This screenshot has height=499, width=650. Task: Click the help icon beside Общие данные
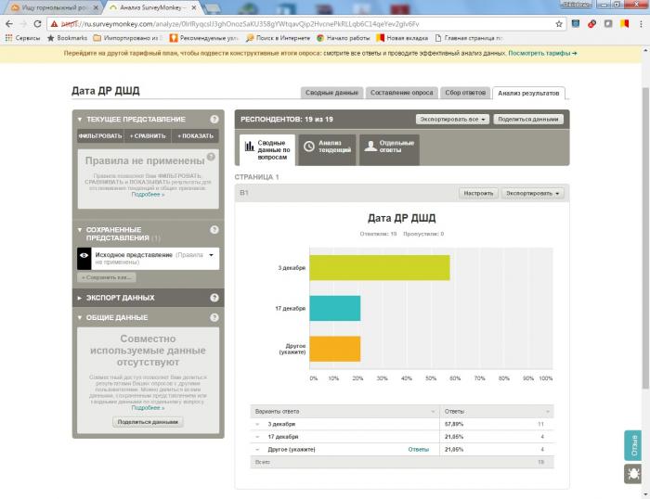[214, 317]
